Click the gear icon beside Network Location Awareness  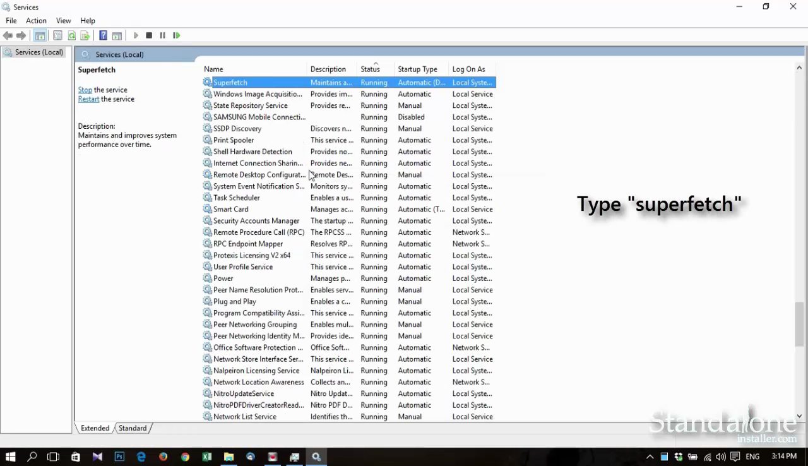(x=207, y=383)
